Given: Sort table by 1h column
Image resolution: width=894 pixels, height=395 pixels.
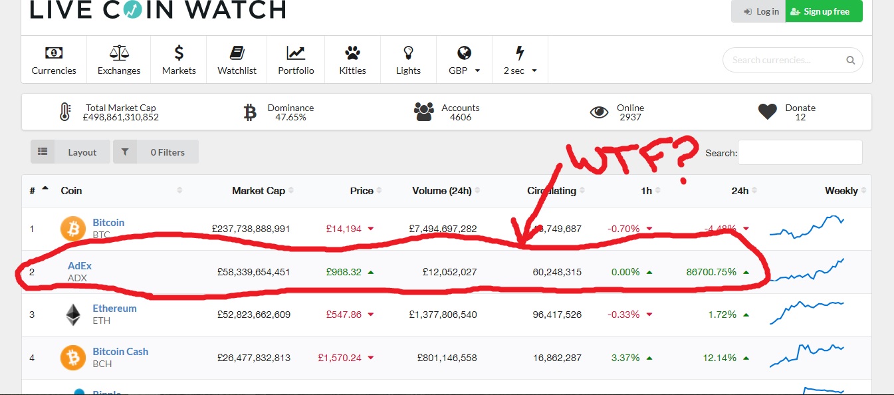Looking at the screenshot, I should pyautogui.click(x=651, y=191).
